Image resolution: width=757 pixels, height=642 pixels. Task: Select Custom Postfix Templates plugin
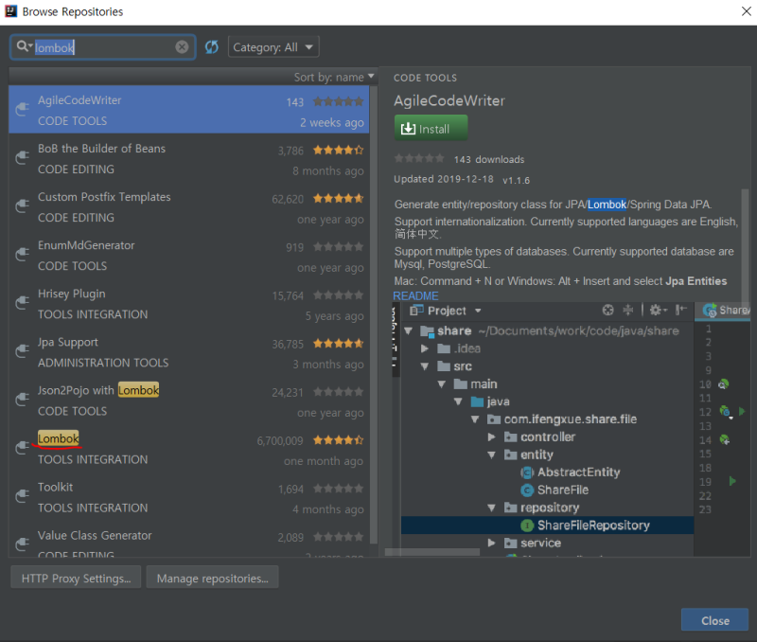tap(189, 206)
